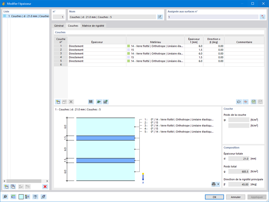Screen dimensions: 269x202
Task: Click layer 2 legend label in diagram
Action: [151, 123]
